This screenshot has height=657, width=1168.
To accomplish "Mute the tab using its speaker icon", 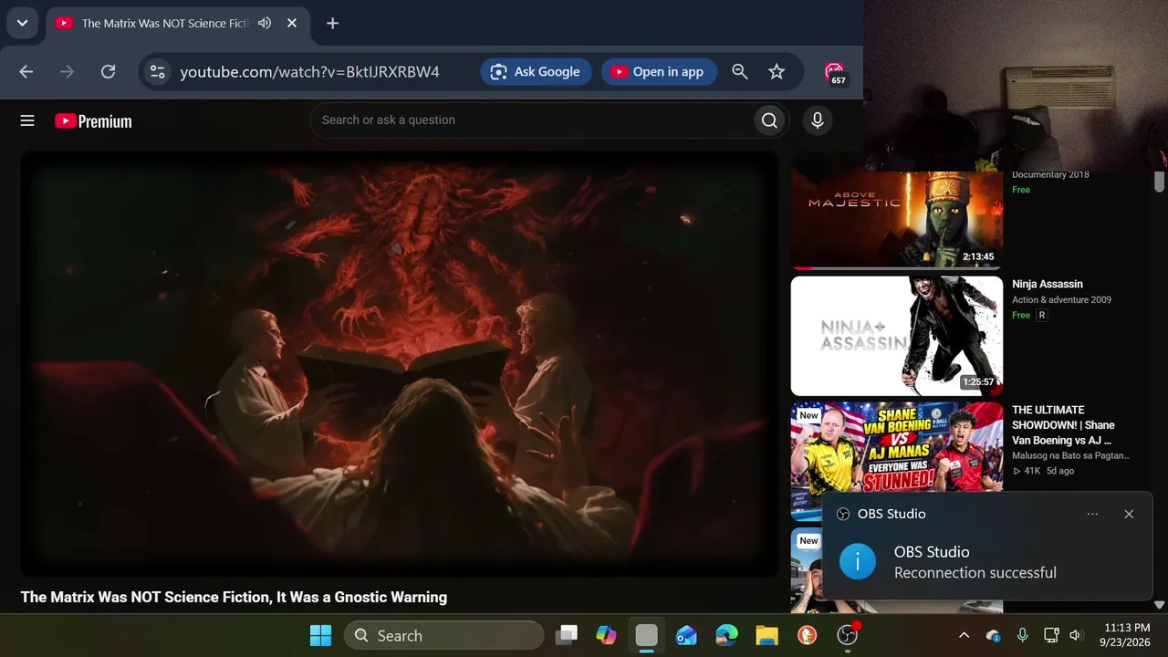I will coord(265,24).
